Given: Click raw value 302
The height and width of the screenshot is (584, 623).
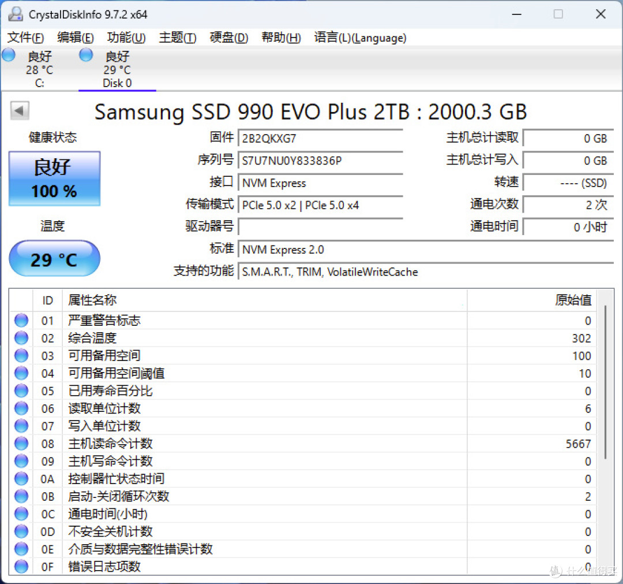Looking at the screenshot, I should 581,338.
